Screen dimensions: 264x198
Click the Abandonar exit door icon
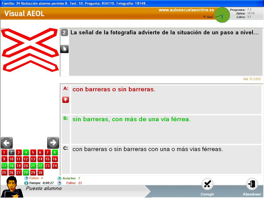tap(252, 184)
